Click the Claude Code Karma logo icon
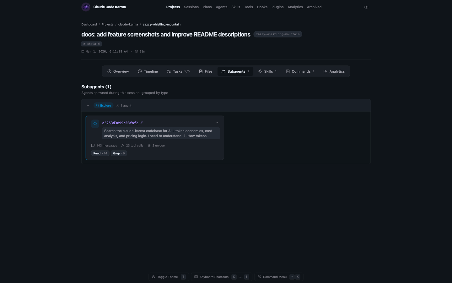Image resolution: width=452 pixels, height=283 pixels. (x=86, y=7)
